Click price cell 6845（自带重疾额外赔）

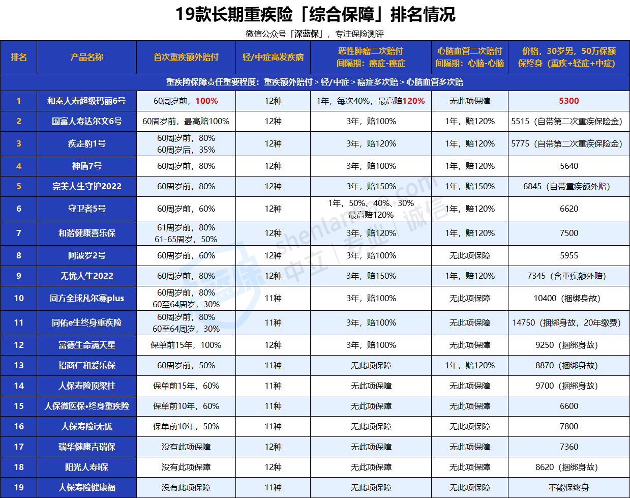tap(569, 186)
